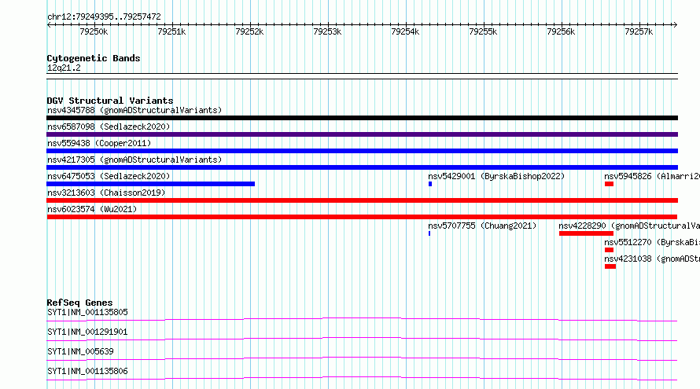
Task: Open nsv6023574 Wu2021 variant label
Action: coord(92,209)
